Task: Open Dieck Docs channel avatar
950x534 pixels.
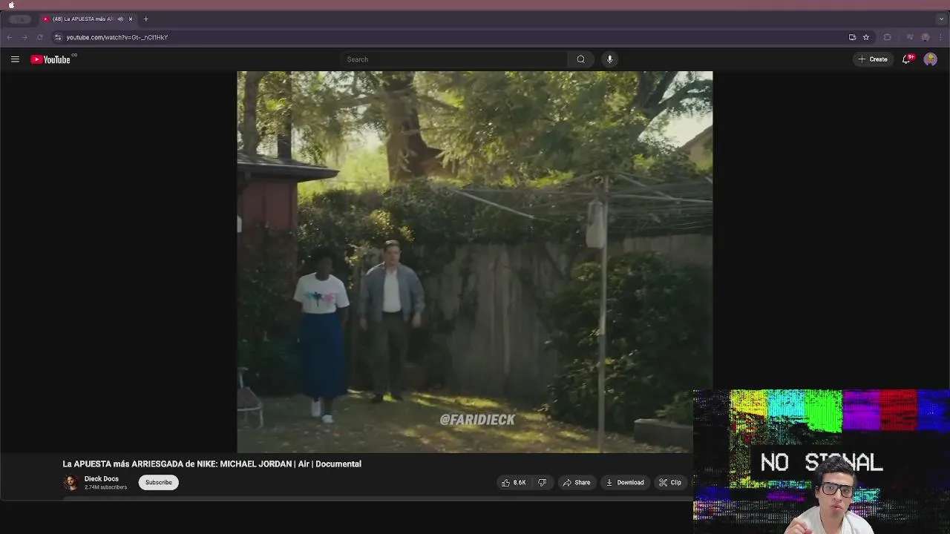Action: pos(71,483)
